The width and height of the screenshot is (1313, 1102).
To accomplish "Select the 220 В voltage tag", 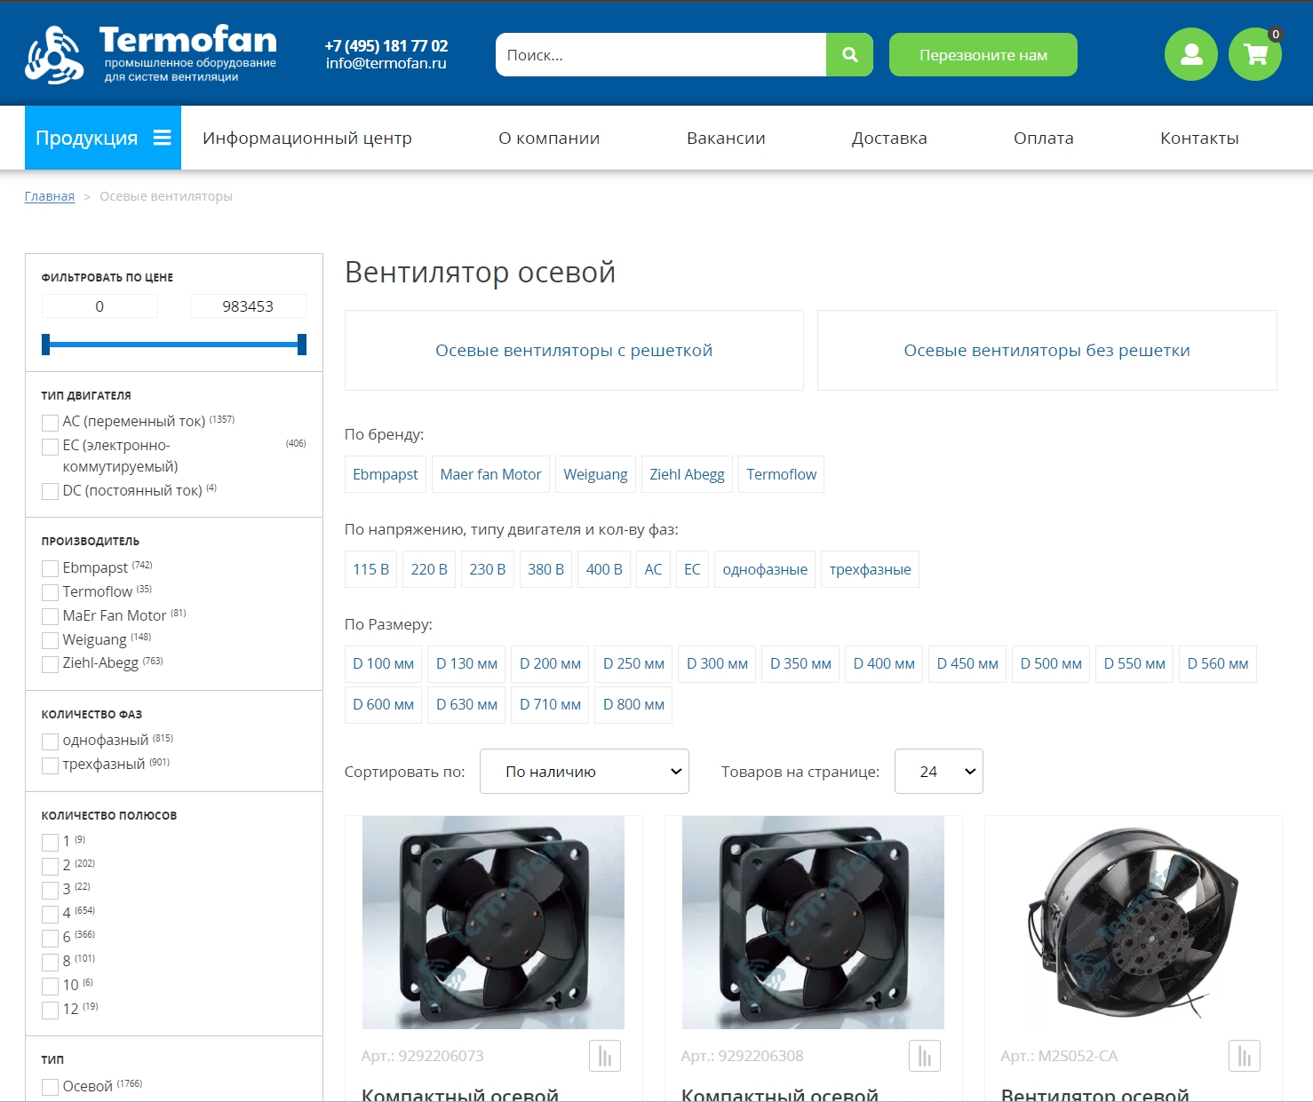I will [429, 569].
